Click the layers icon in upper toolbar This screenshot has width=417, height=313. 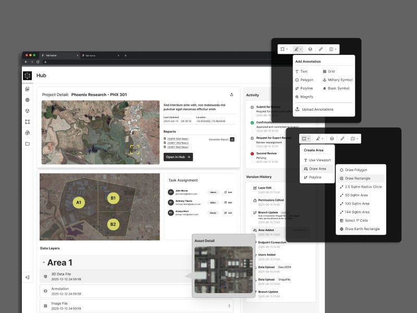click(x=310, y=49)
